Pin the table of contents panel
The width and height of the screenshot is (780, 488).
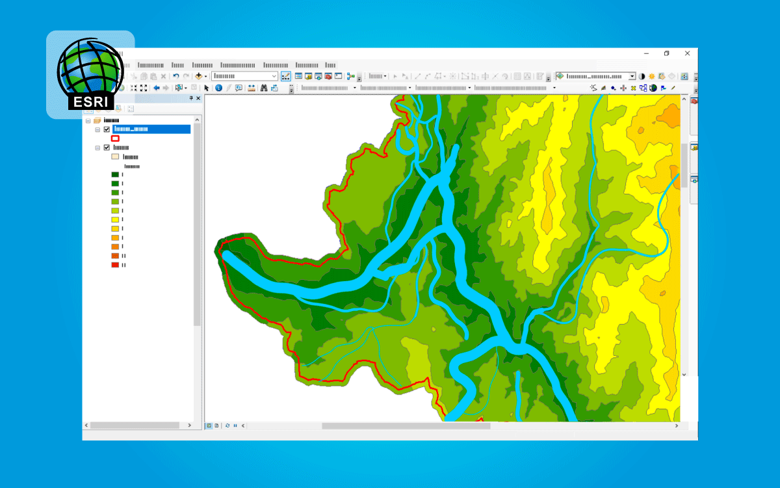pos(191,98)
